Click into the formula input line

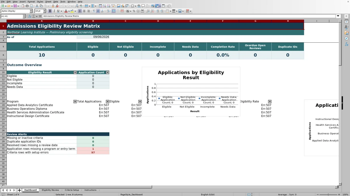pyautogui.click(x=189, y=16)
